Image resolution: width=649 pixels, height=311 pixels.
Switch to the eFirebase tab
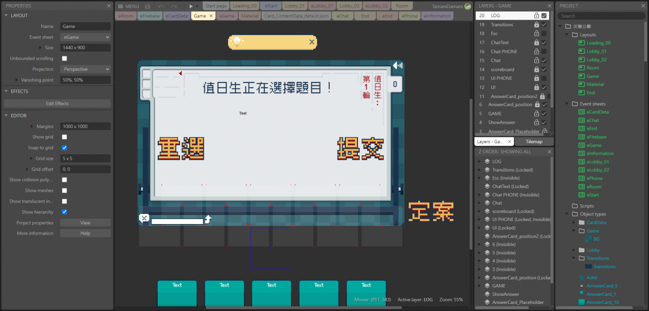click(150, 16)
